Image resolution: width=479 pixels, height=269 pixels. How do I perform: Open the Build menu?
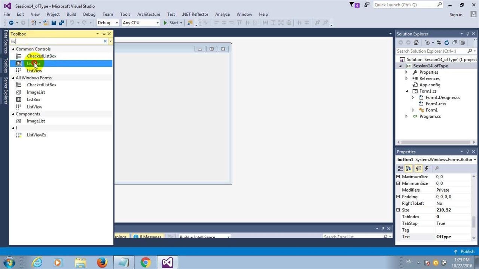(71, 14)
